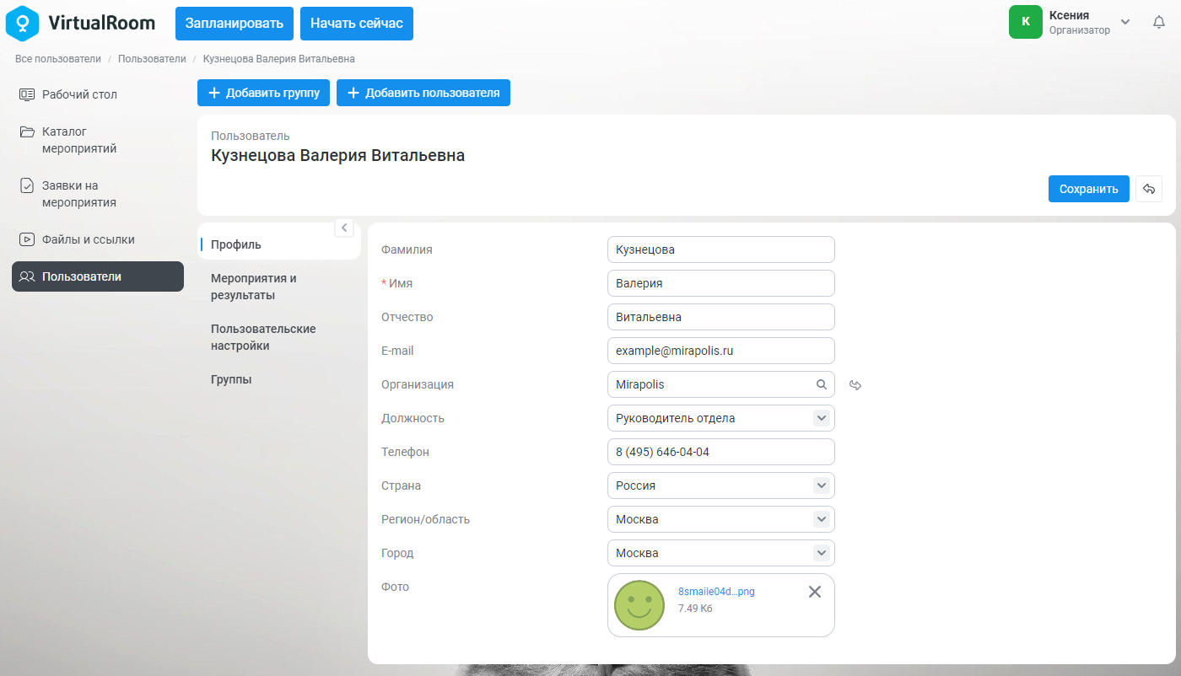1181x676 pixels.
Task: Click the Начать сейчас button
Action: pos(357,24)
